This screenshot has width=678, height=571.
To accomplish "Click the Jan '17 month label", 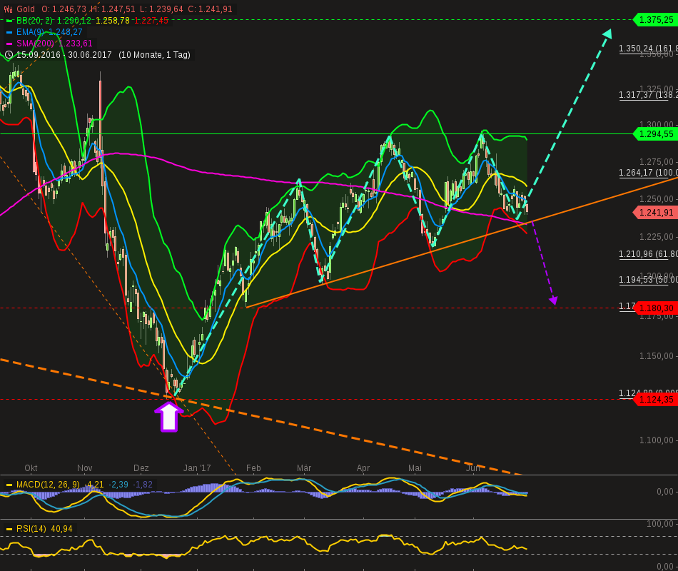I will [197, 468].
